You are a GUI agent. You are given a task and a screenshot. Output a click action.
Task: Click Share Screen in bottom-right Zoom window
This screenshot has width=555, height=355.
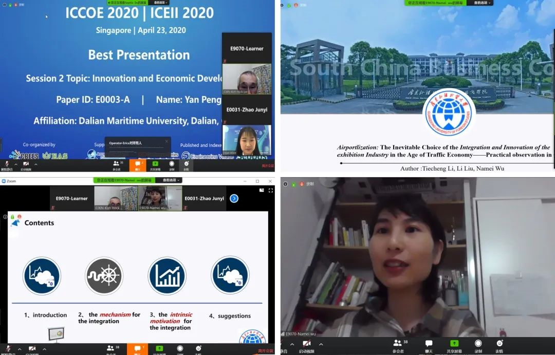click(x=454, y=346)
